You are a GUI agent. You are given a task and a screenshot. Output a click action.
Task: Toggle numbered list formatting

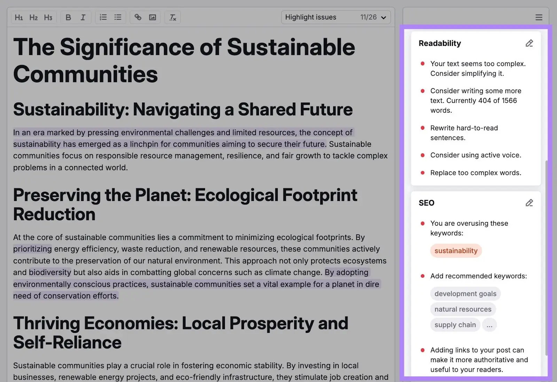[103, 17]
